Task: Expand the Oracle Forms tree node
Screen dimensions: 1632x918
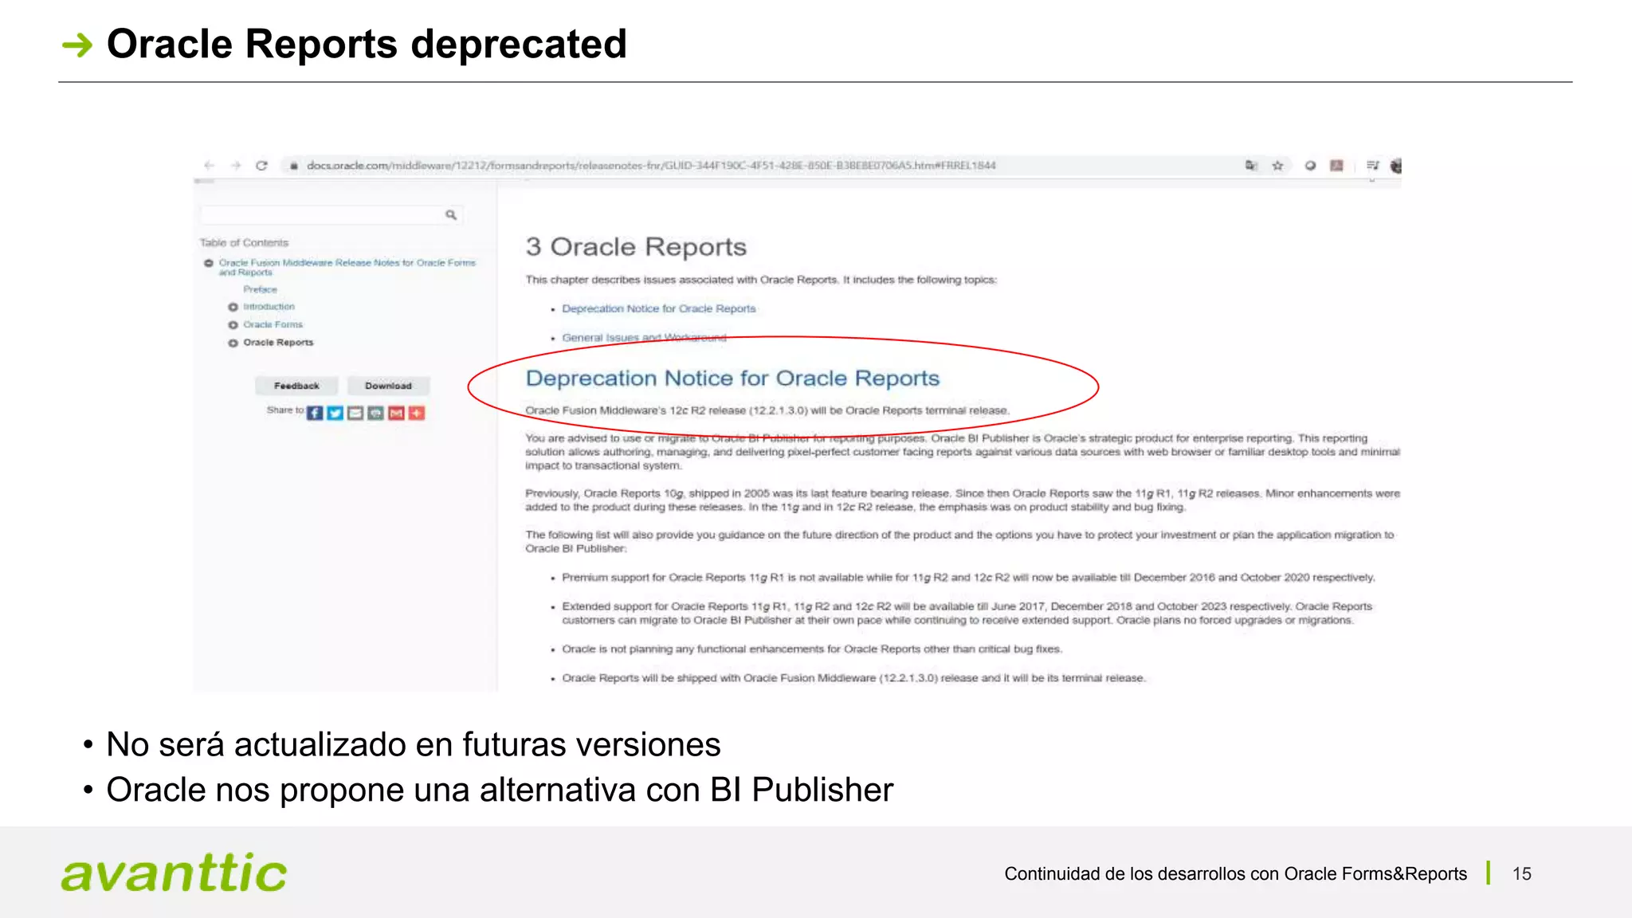Action: [x=233, y=325]
